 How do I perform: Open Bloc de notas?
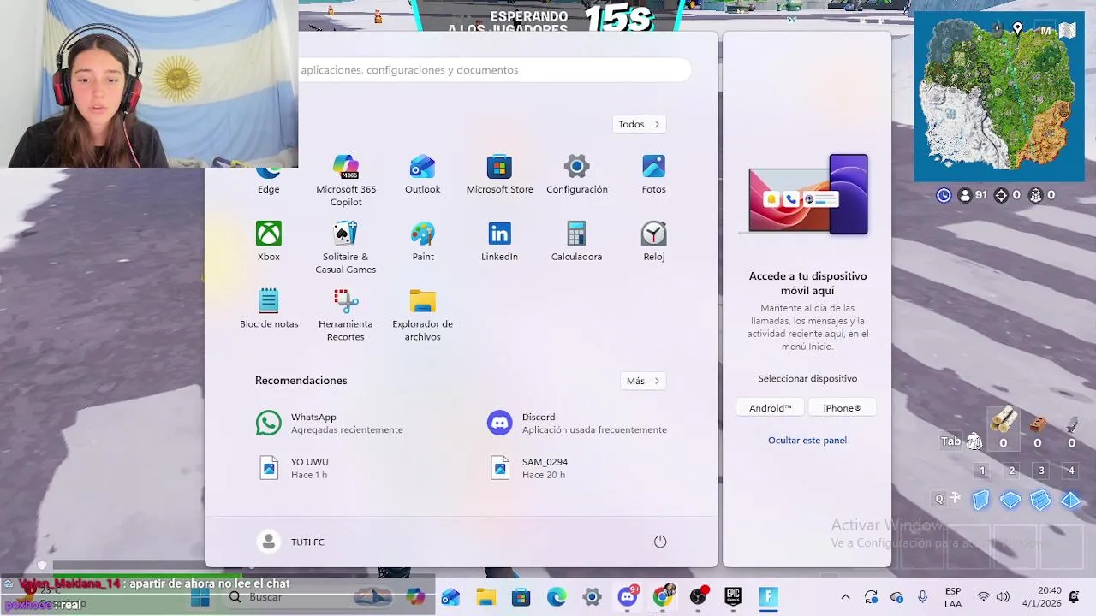[x=269, y=309]
